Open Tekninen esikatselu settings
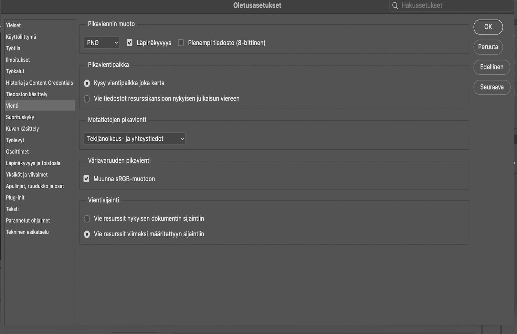 pos(40,232)
